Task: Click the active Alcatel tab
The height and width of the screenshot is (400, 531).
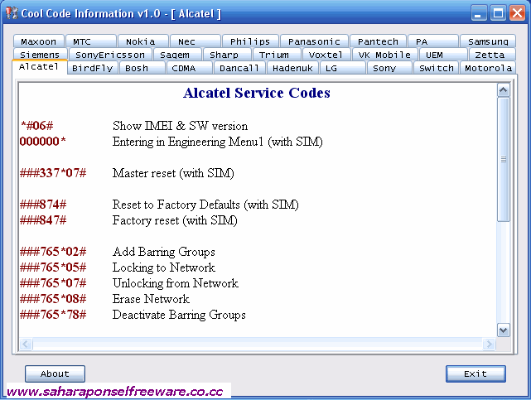Action: tap(39, 66)
